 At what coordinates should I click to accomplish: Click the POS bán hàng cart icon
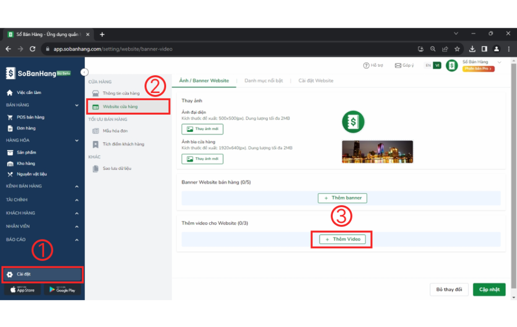tap(10, 117)
